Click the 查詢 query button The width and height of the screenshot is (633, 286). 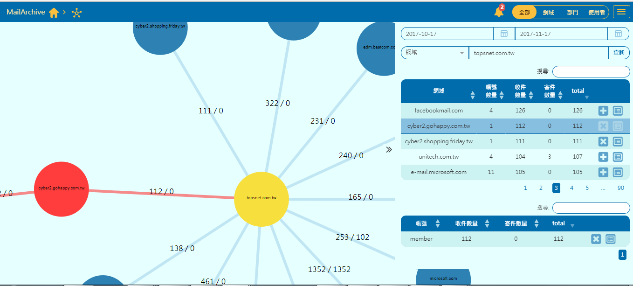[x=619, y=53]
